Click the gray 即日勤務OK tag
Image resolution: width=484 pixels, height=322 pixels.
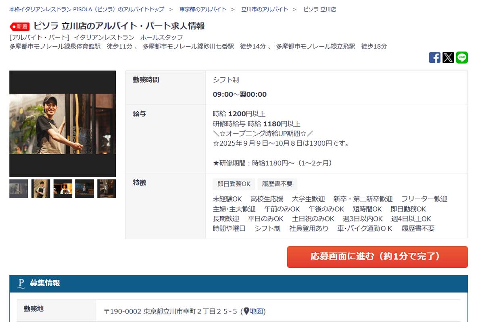pyautogui.click(x=234, y=184)
